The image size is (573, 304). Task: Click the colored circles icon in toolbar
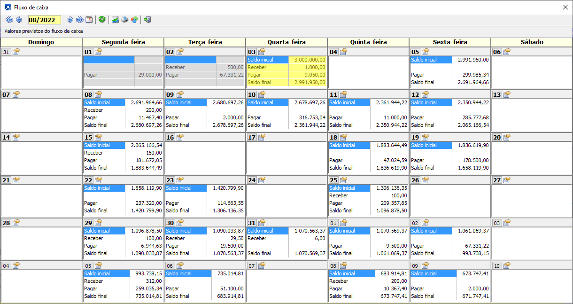point(134,20)
